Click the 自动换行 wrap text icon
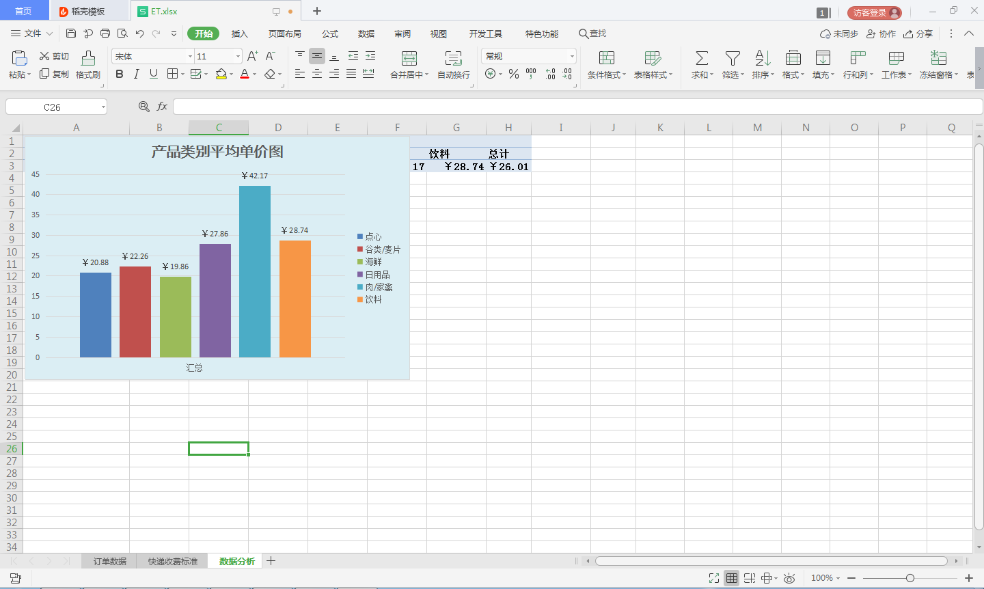The image size is (984, 589). tap(454, 65)
